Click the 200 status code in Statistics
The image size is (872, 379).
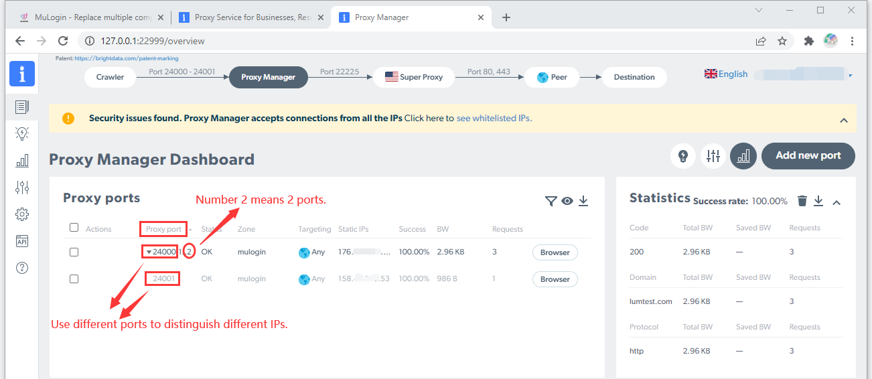tap(636, 252)
